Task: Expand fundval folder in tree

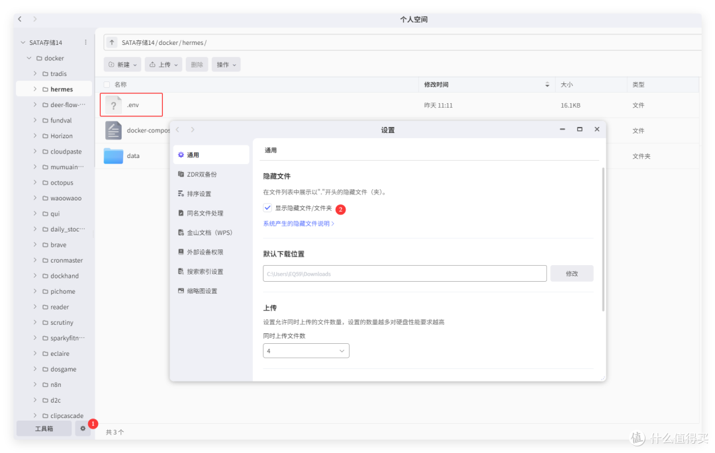Action: (35, 120)
